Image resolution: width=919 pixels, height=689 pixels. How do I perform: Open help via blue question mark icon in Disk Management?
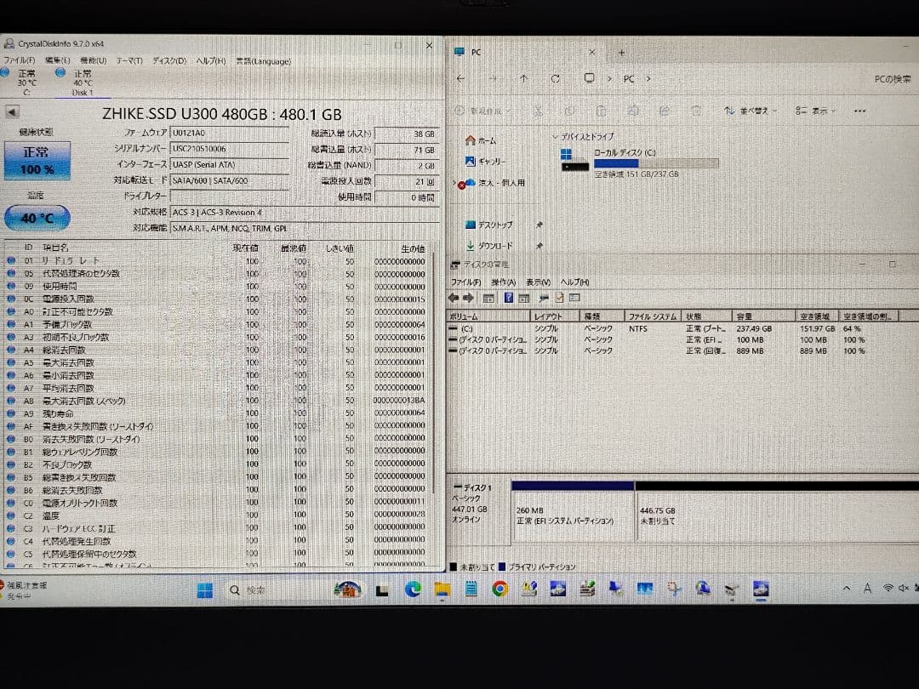coord(508,297)
